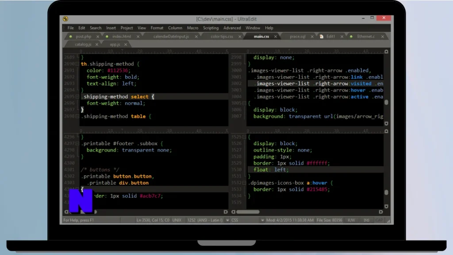Close the catalog.js tab
453x255 pixels.
97,45
